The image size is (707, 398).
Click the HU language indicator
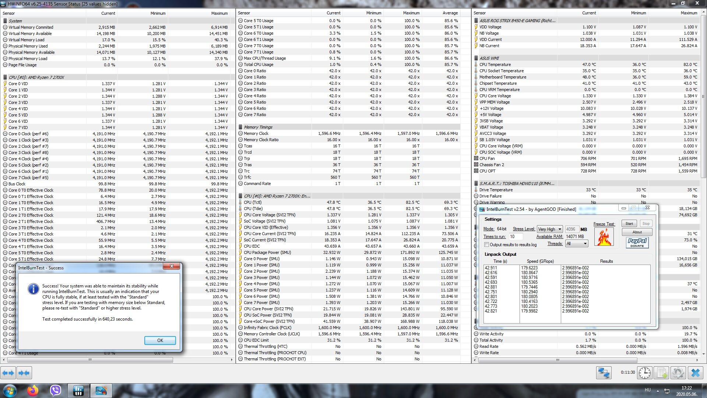point(647,390)
